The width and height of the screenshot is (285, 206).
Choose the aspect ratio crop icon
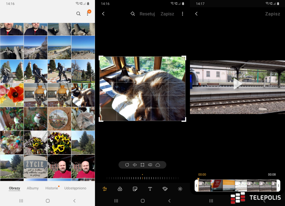(142, 165)
